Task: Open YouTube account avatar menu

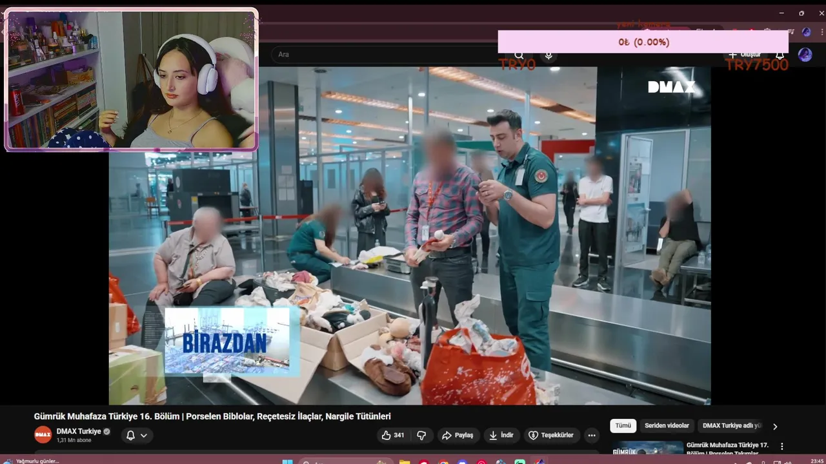Action: [805, 55]
